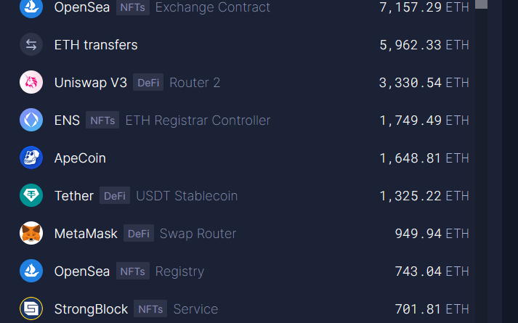Click the DeFi tag beside MetaMask

(x=139, y=234)
